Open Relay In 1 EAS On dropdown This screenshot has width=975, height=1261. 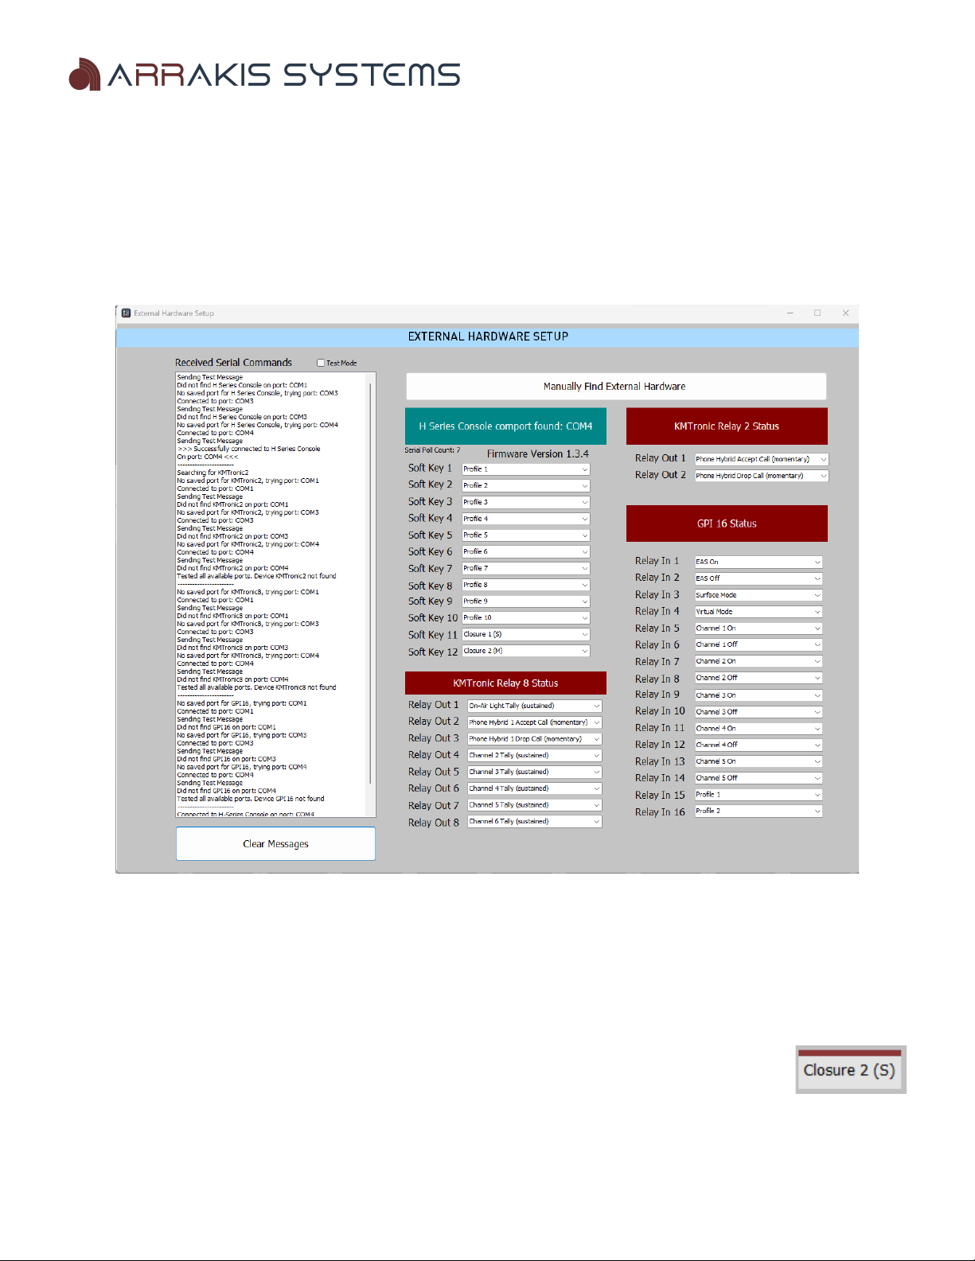coord(758,562)
